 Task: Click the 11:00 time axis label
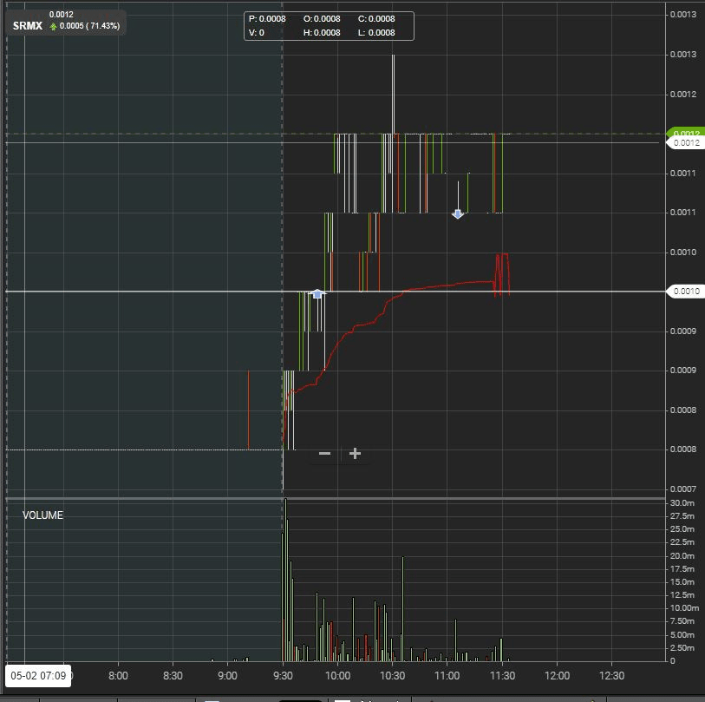pos(447,676)
